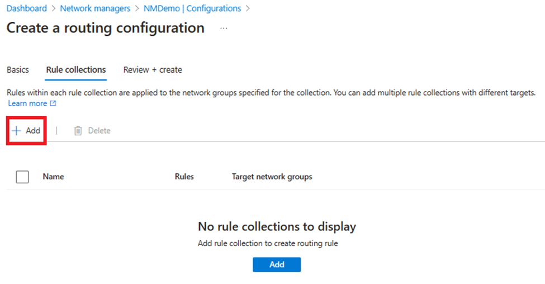Click the Delete label in the toolbar

point(99,130)
